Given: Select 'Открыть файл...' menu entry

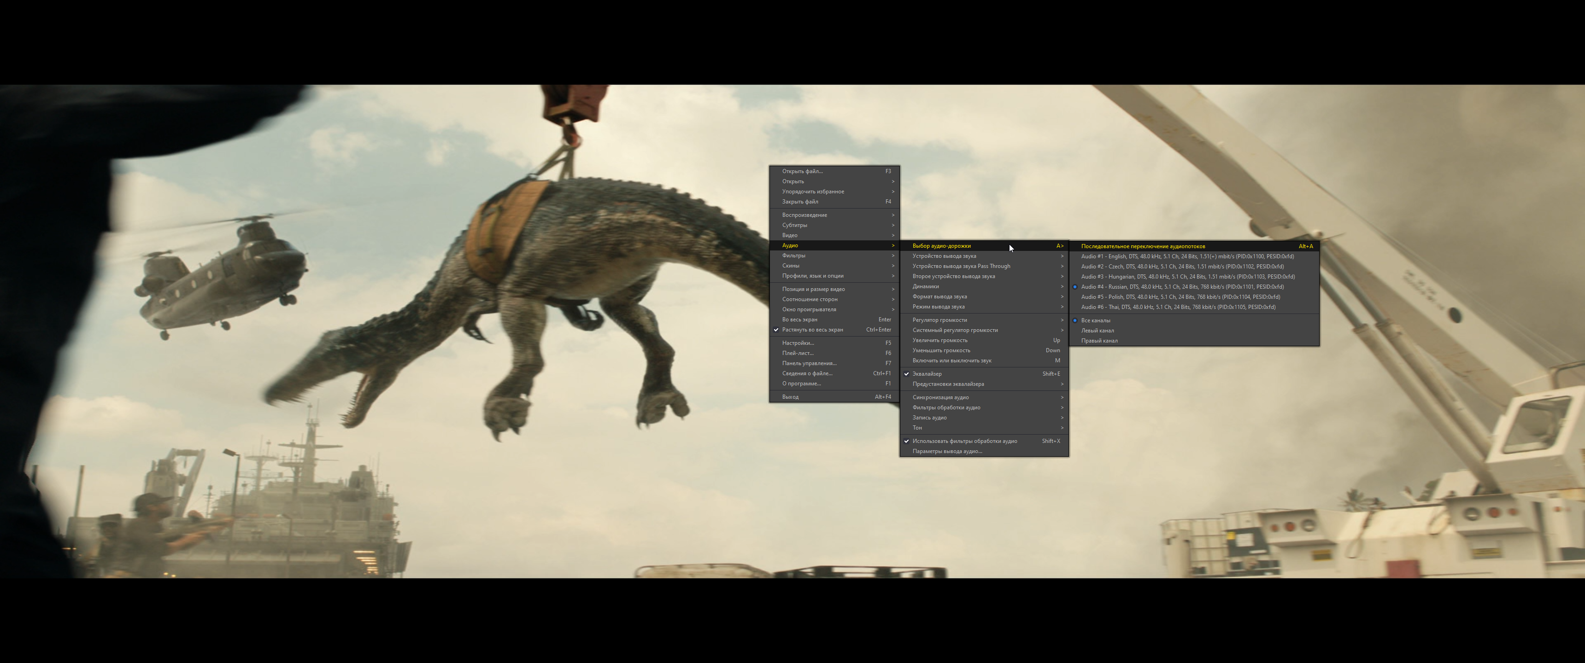Looking at the screenshot, I should click(834, 171).
